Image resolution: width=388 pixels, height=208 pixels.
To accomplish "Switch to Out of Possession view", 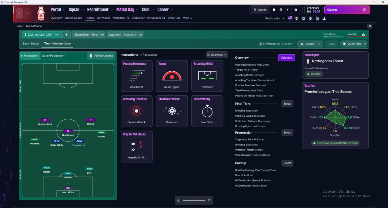I will (x=53, y=56).
